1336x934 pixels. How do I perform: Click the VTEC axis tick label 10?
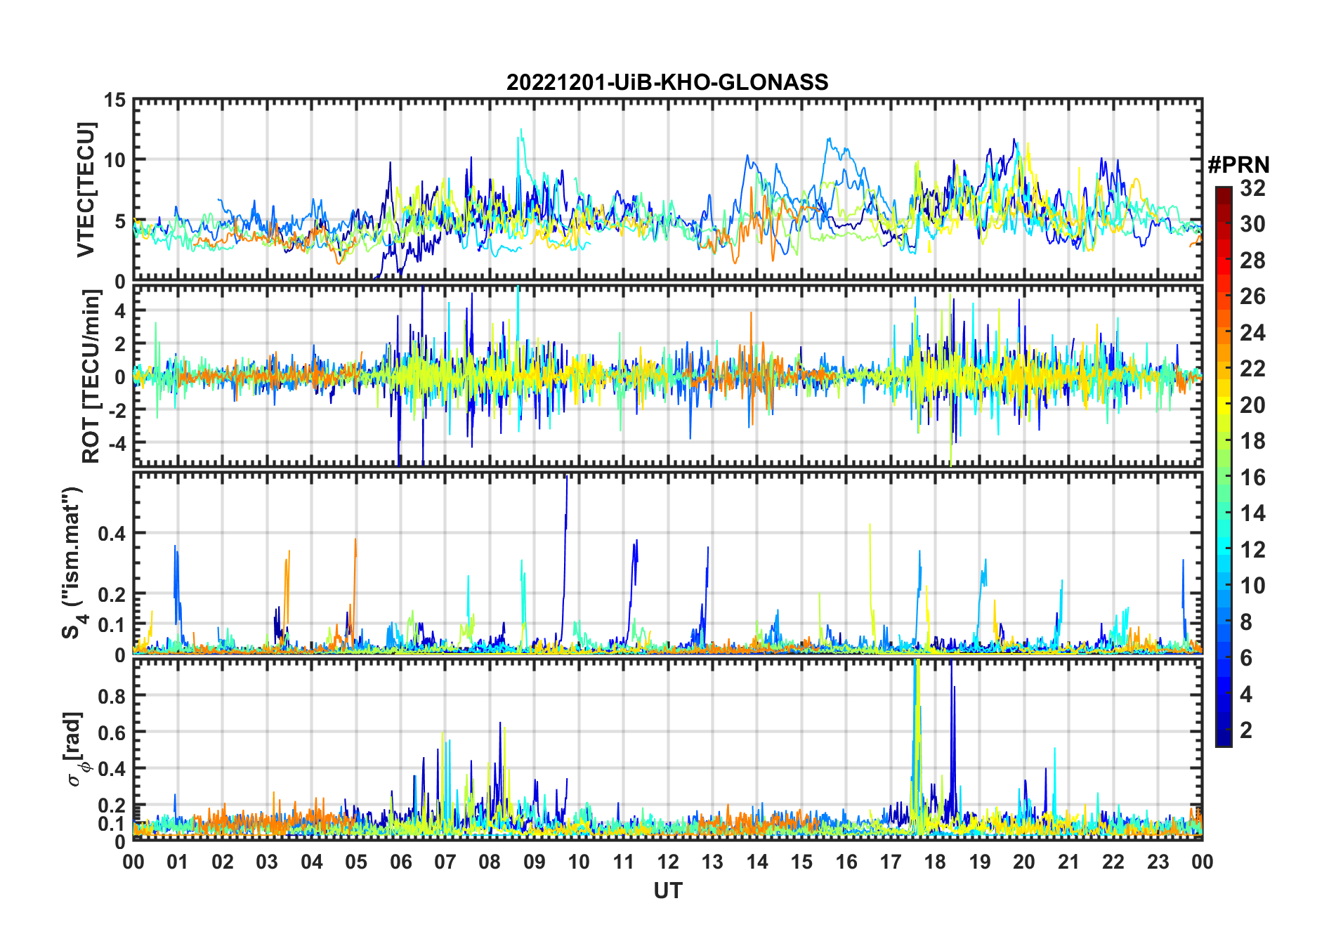point(114,161)
